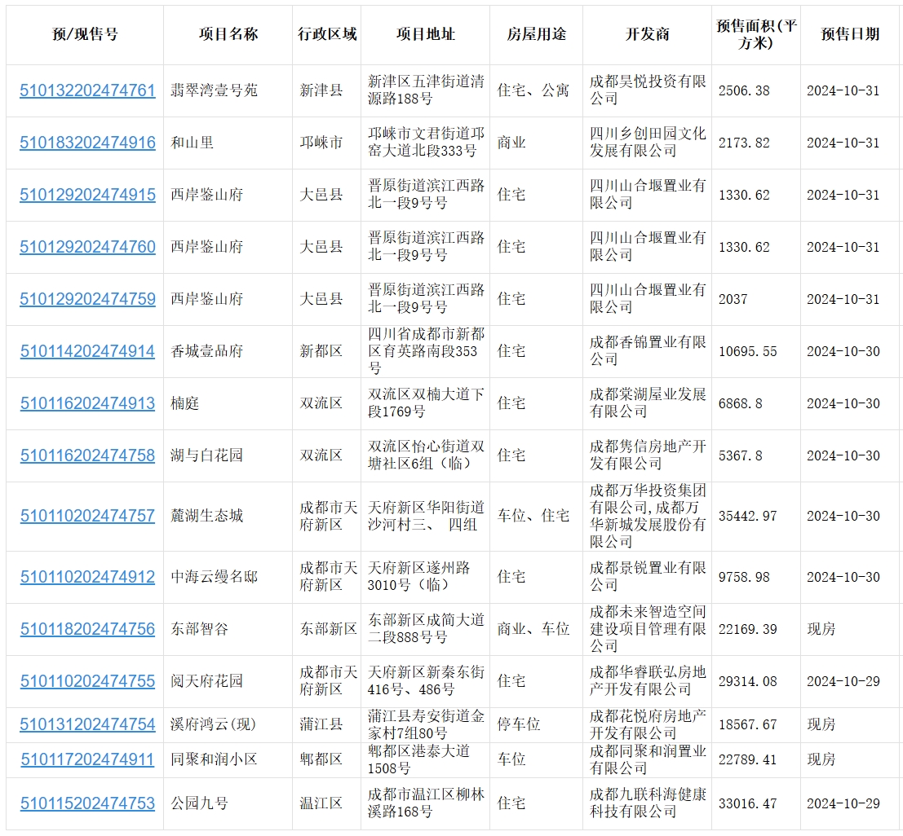Viewport: 903px width, 836px height.
Task: Click district cell 郫都区
Action: pyautogui.click(x=321, y=759)
